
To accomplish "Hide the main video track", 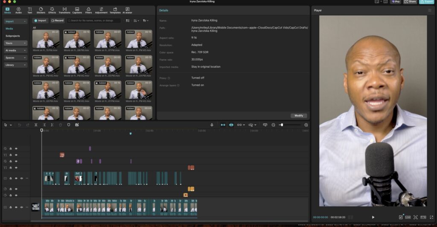I will pyautogui.click(x=16, y=207).
